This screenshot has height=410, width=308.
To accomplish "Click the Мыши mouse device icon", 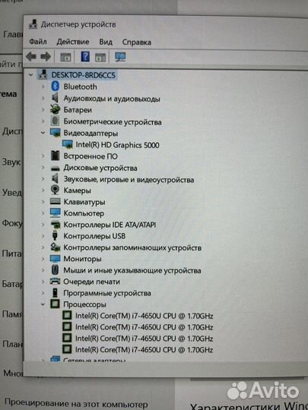I will 55,270.
